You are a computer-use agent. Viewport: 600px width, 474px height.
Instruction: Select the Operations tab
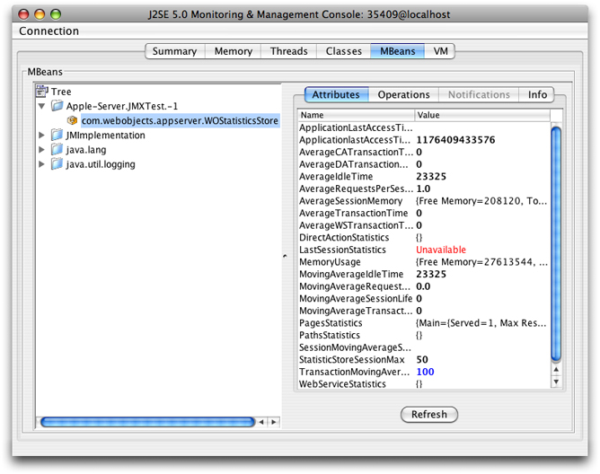[403, 94]
